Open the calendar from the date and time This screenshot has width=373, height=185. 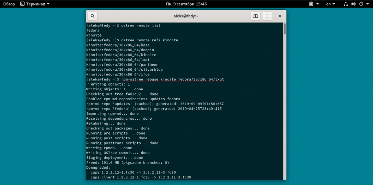click(186, 4)
